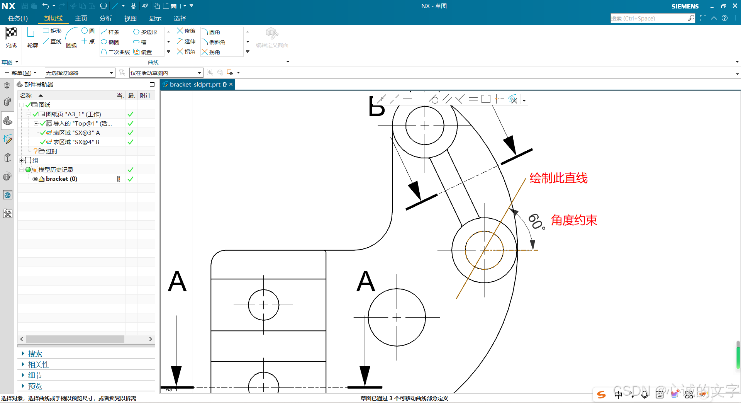The width and height of the screenshot is (741, 403).
Task: Click the 名称 column header
Action: click(x=66, y=95)
